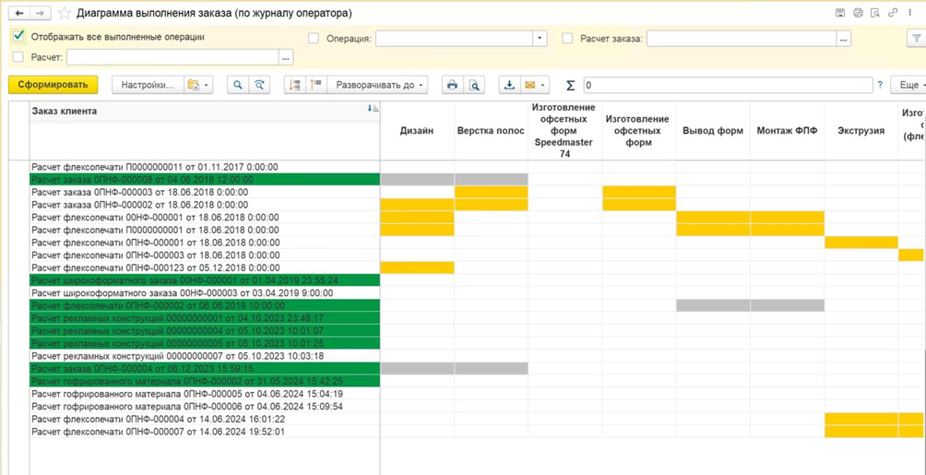Click the star icon to add to favorites

pyautogui.click(x=64, y=14)
